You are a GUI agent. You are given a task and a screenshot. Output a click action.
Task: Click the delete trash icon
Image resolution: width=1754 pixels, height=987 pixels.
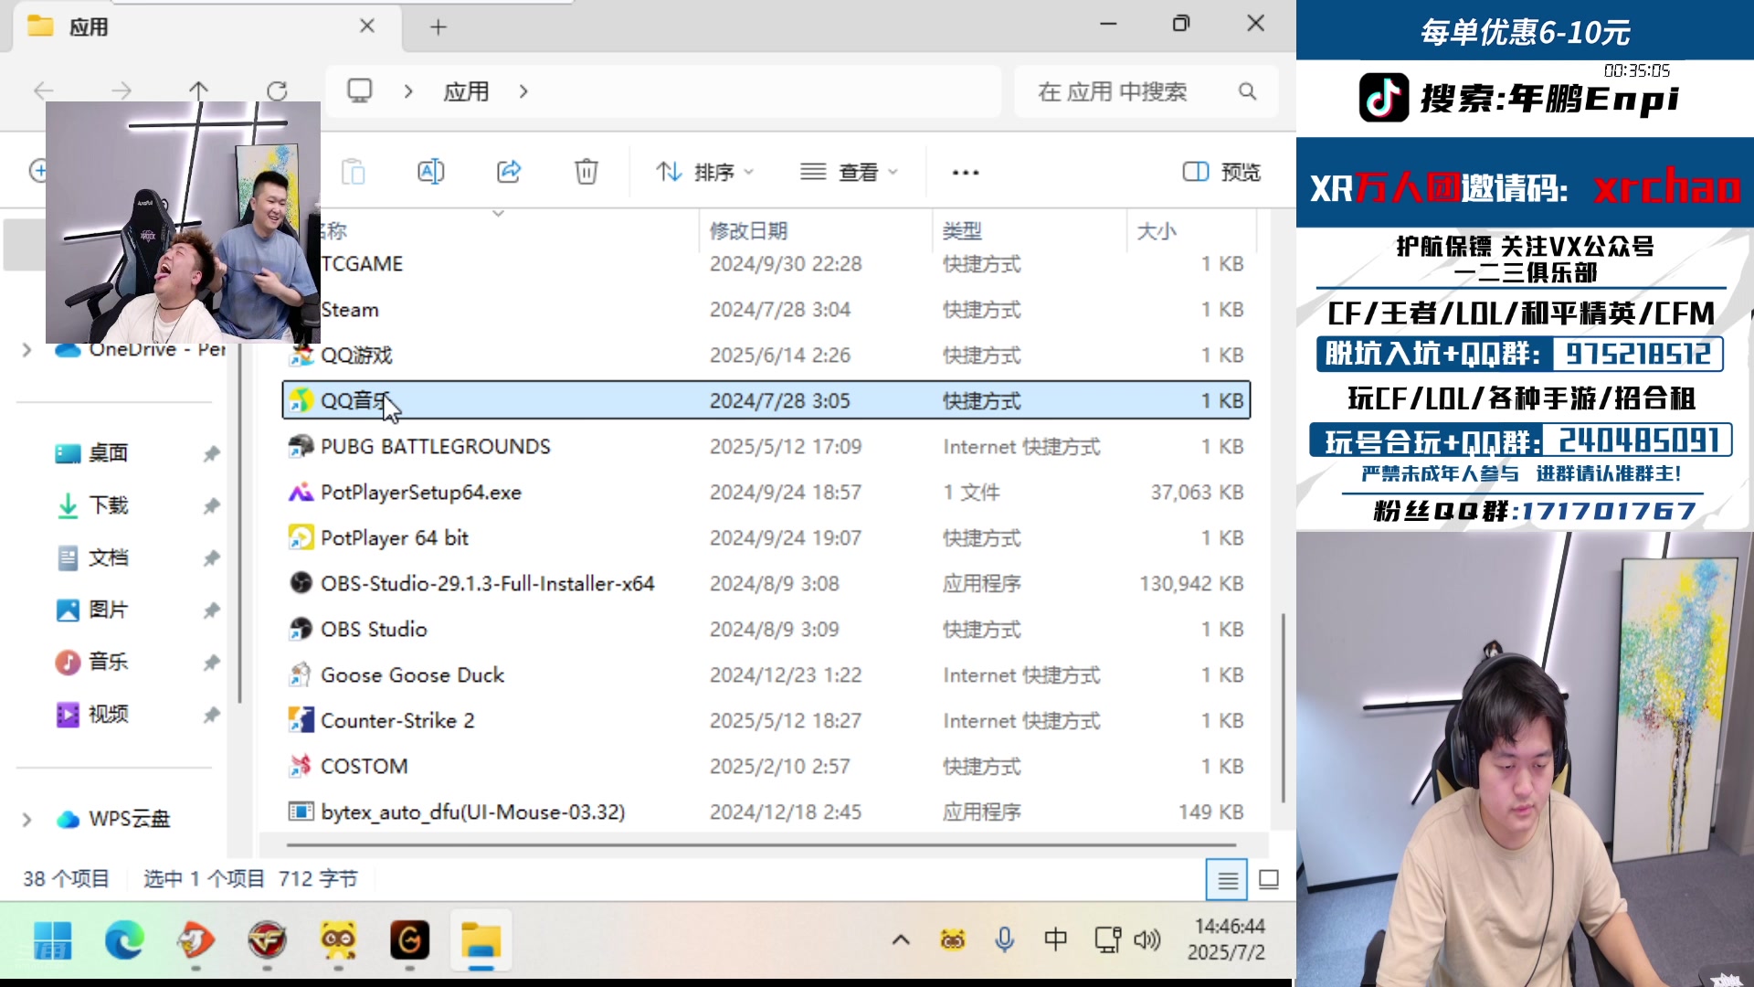586,171
